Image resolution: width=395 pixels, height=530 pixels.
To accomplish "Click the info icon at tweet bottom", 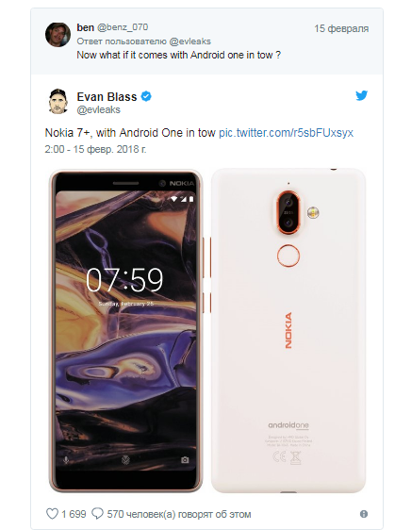I will (x=364, y=514).
